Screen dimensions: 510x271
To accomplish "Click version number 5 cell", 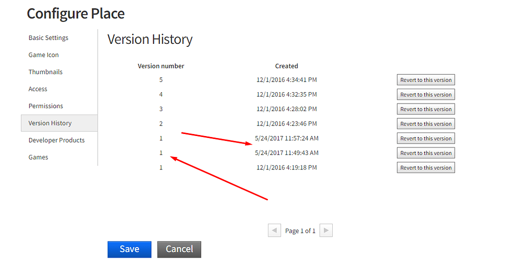I will pos(161,80).
